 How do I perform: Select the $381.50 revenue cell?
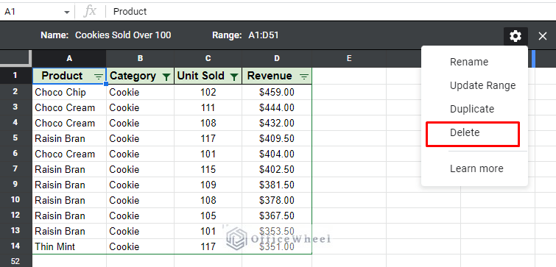pos(277,185)
